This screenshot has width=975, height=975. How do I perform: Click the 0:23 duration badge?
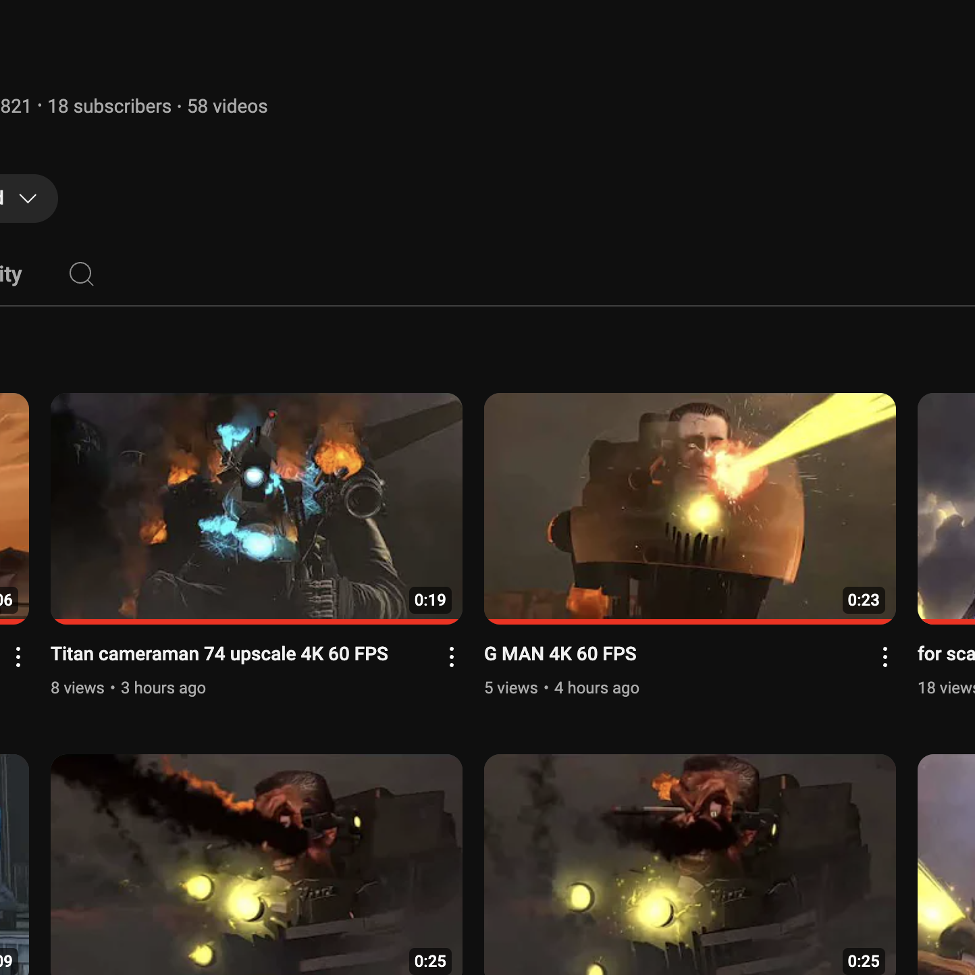click(863, 600)
